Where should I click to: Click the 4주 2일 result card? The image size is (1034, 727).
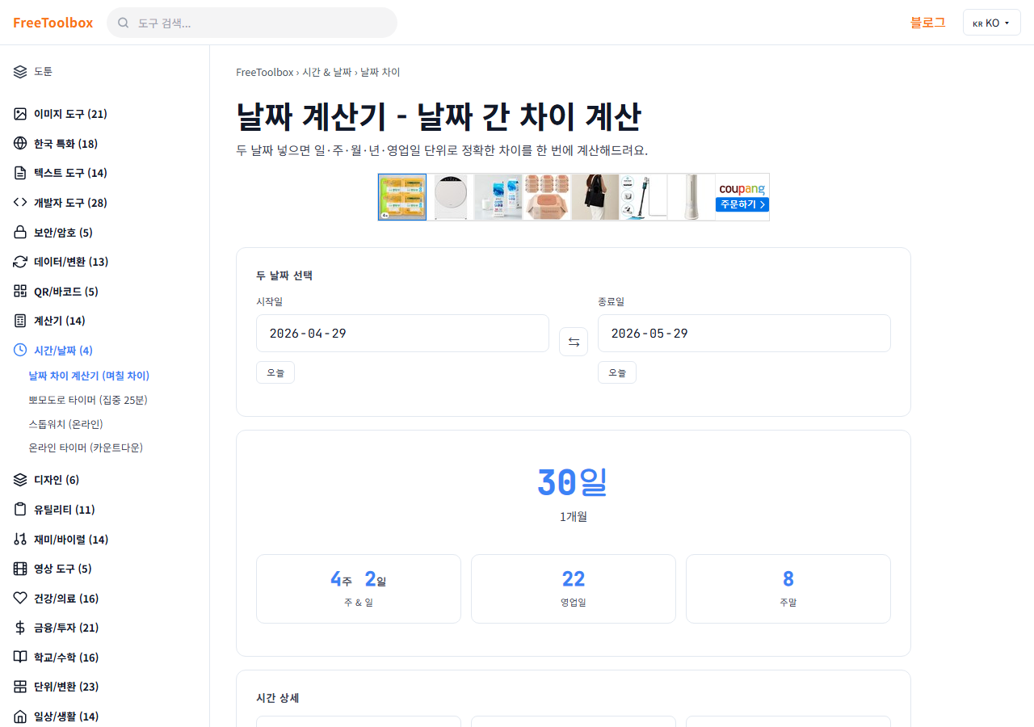(359, 589)
